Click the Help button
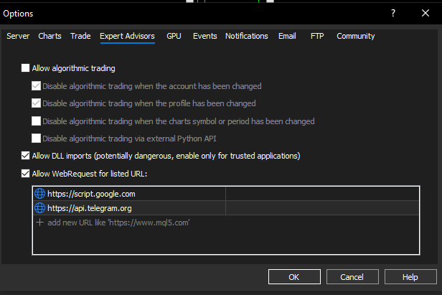This screenshot has width=442, height=295. click(x=410, y=277)
